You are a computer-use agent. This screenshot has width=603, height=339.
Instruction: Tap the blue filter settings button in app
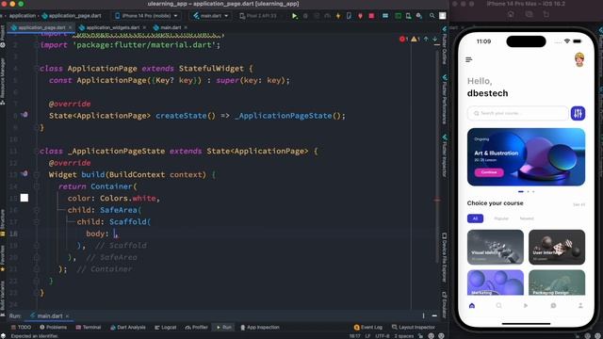[578, 113]
